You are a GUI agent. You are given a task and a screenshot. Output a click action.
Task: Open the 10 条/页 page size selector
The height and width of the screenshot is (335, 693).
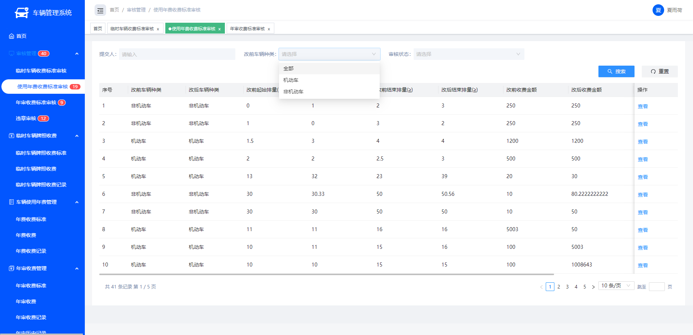[x=616, y=286]
